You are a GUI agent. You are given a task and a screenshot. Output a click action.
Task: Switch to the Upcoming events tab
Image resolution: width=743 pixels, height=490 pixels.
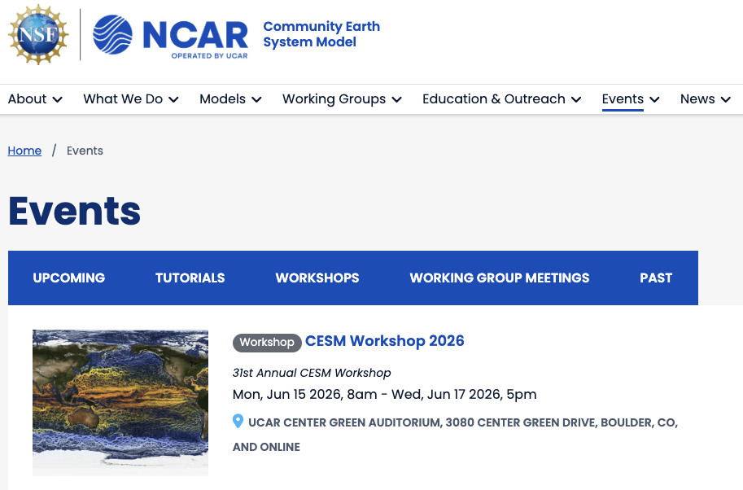(68, 278)
